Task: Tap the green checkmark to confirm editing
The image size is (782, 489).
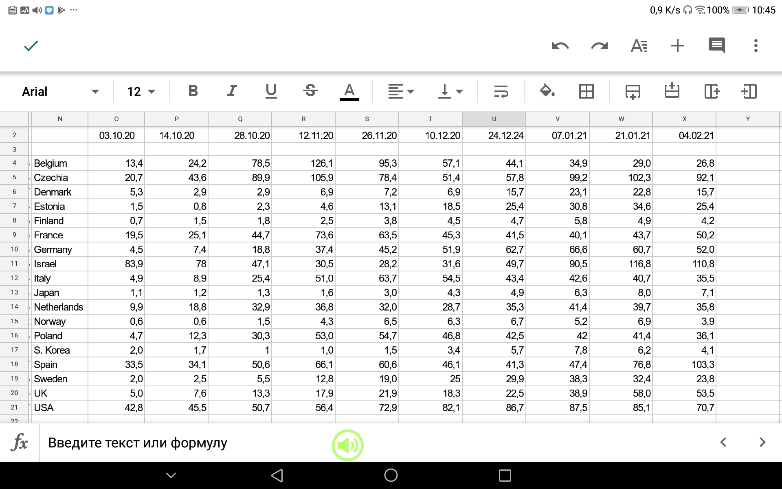Action: tap(31, 46)
